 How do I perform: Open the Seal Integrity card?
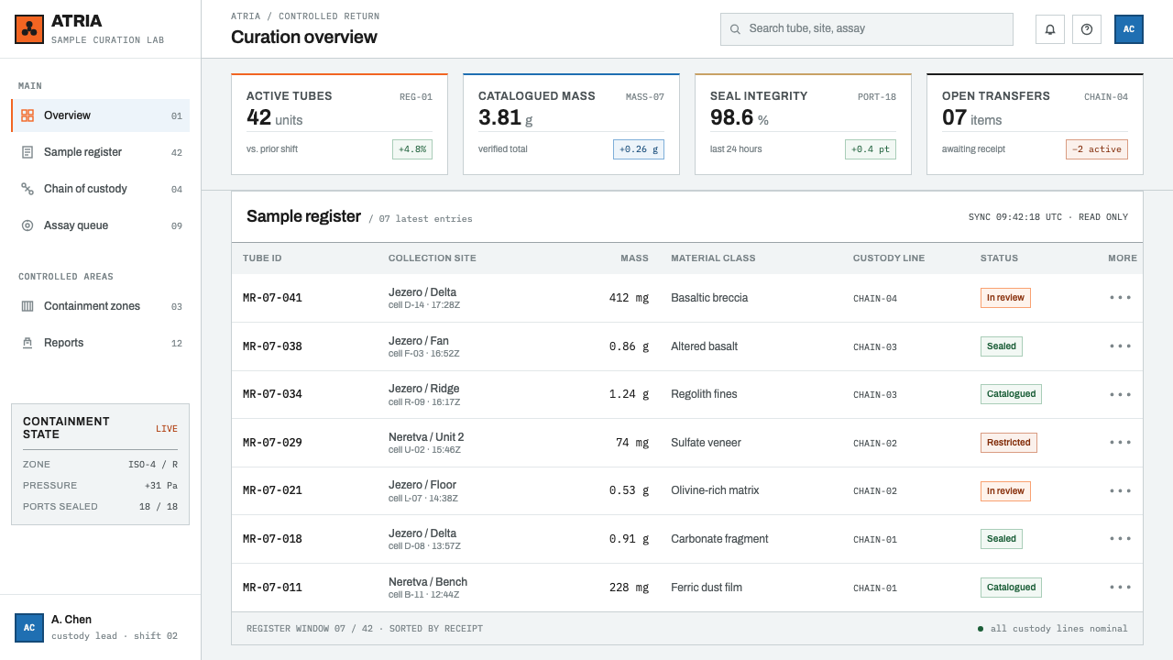point(804,124)
